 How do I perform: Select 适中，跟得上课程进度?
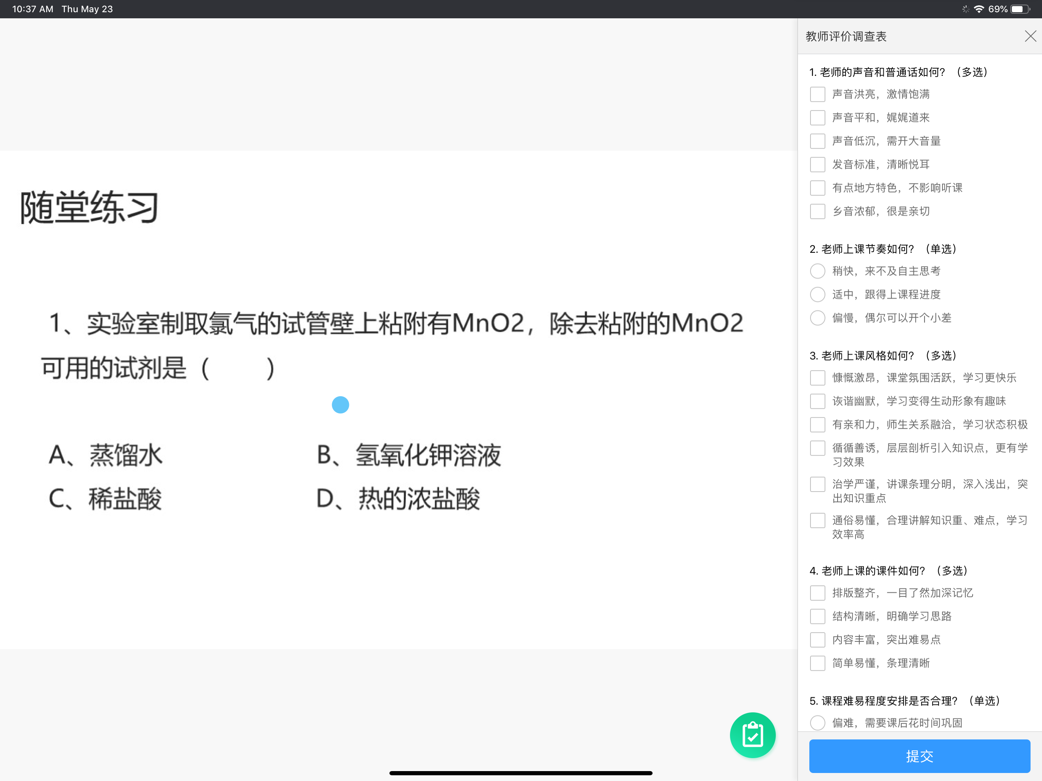pos(817,294)
